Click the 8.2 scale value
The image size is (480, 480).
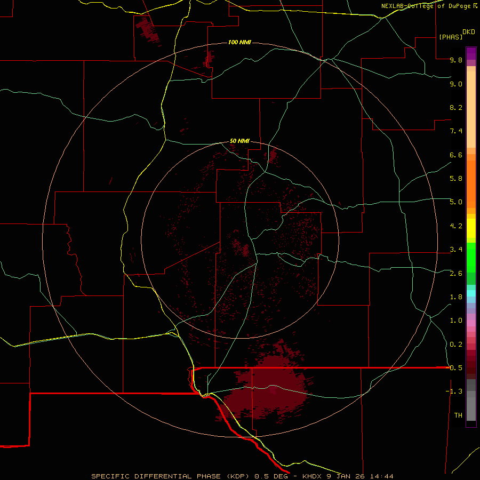456,107
